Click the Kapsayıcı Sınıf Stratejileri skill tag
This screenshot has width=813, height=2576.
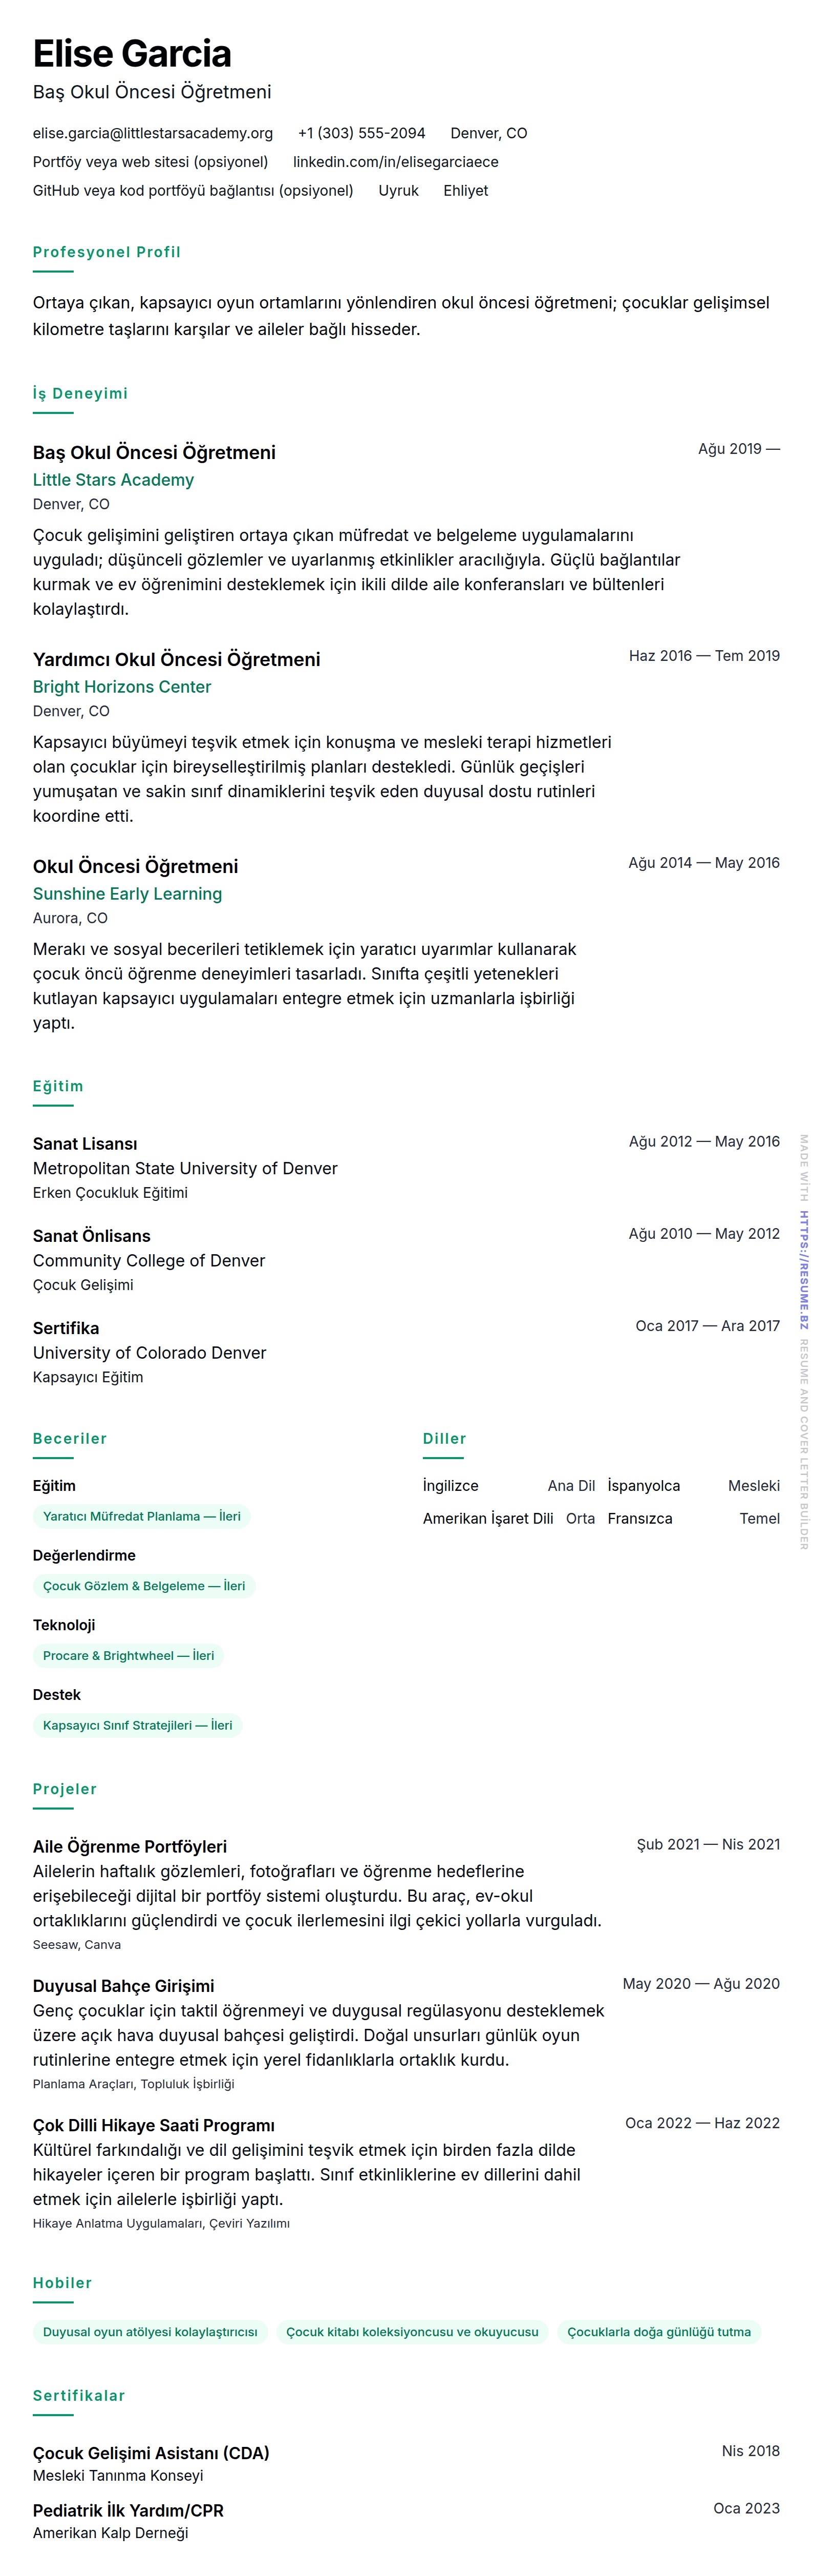coord(137,1725)
